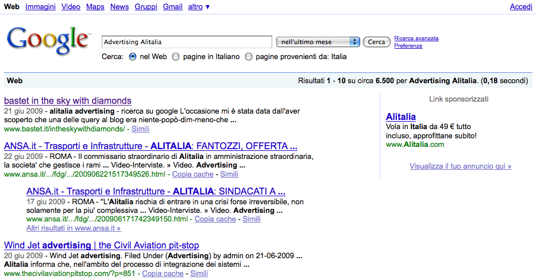537x280 pixels.
Task: Click Simili for the FANTOZZI ANSA result
Action: [229, 174]
